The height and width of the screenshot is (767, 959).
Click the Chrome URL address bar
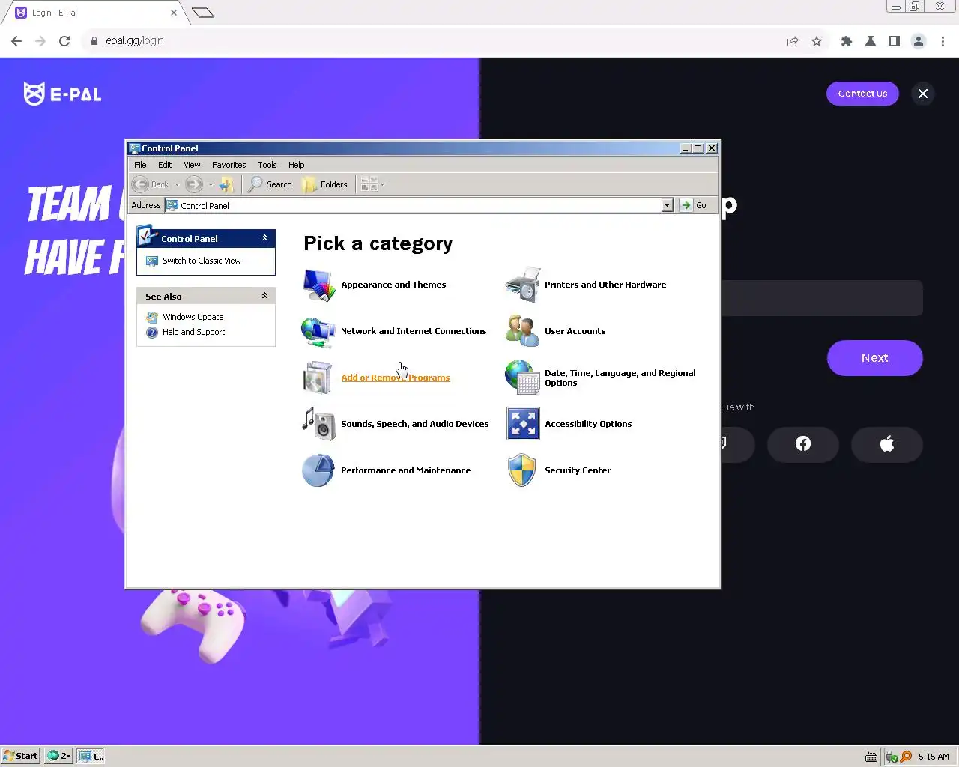tap(435, 41)
